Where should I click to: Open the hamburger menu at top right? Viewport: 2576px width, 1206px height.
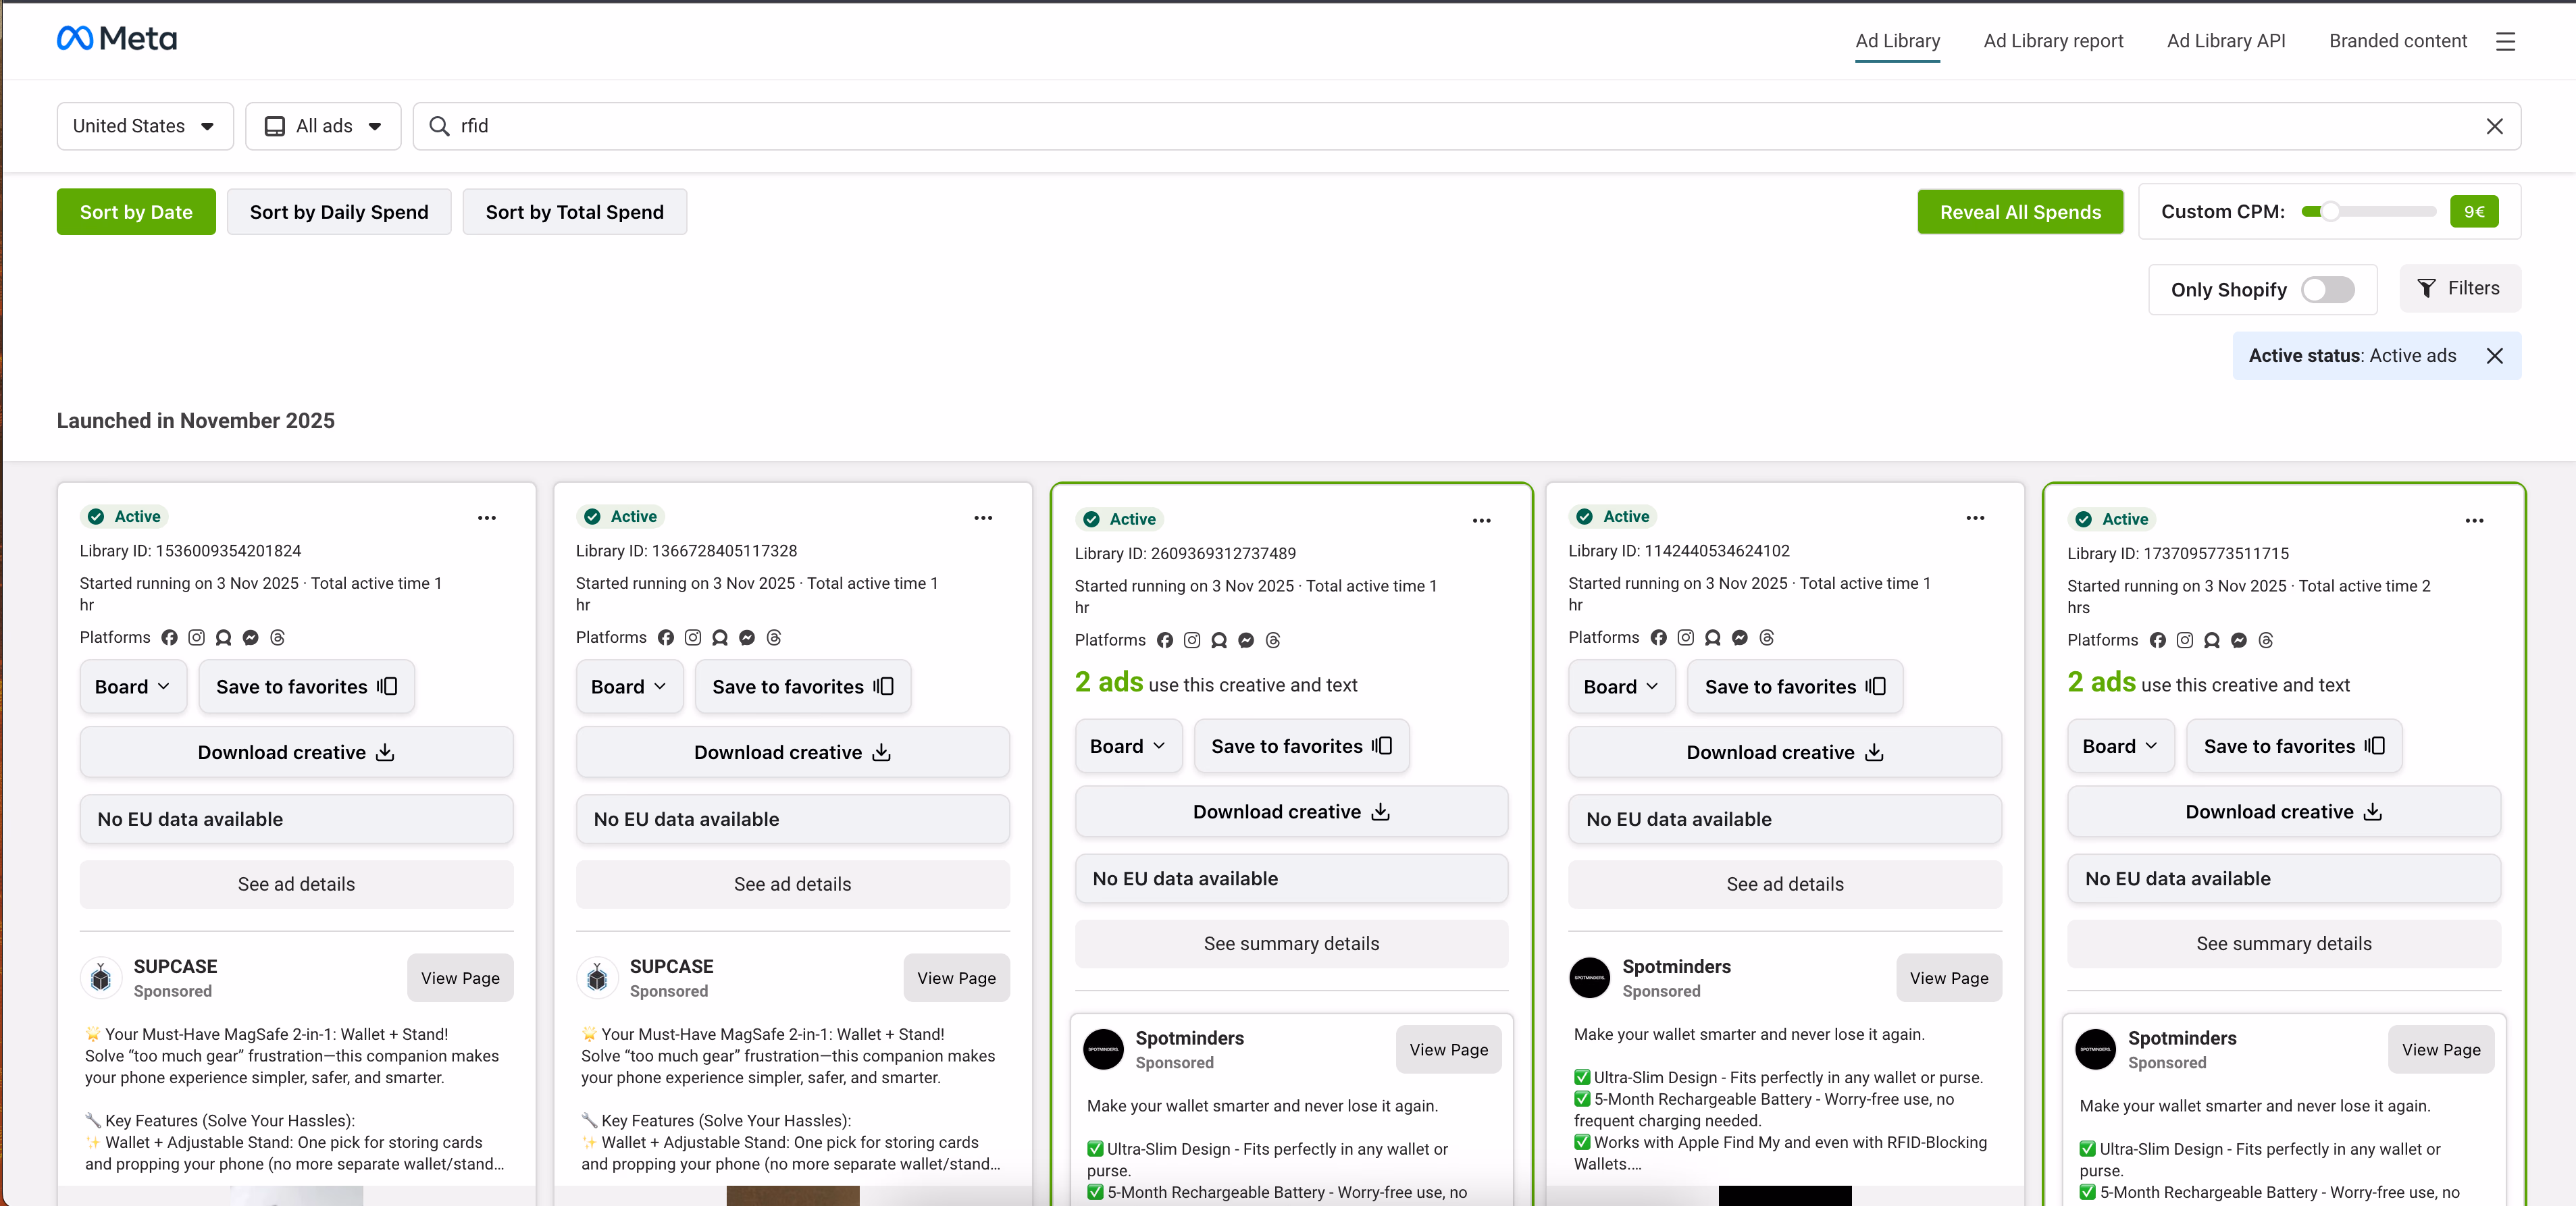(2507, 41)
